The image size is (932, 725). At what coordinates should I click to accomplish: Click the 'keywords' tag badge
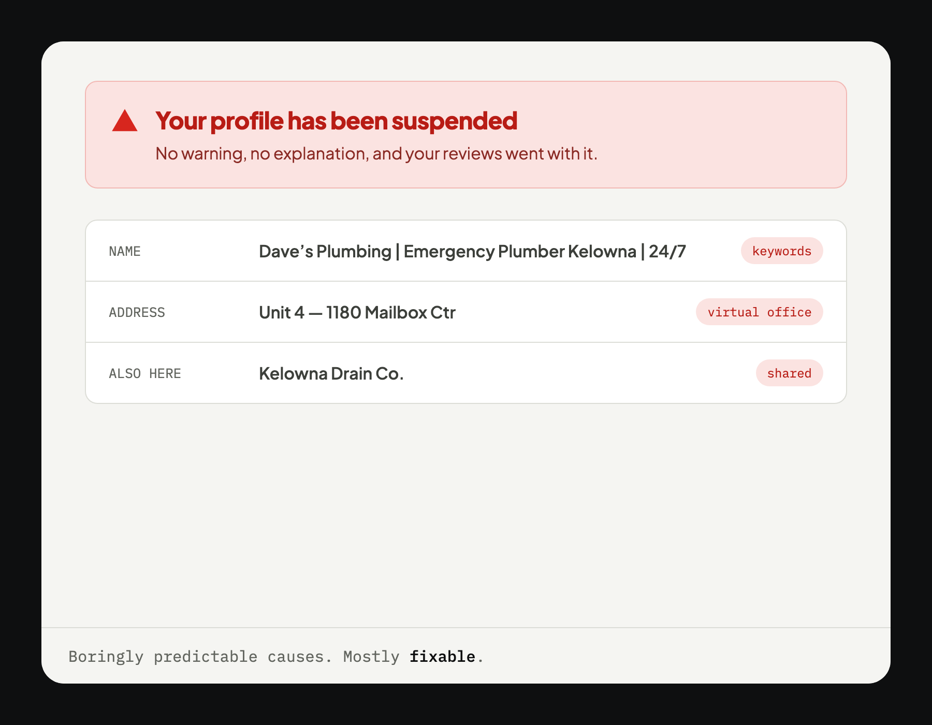click(x=782, y=251)
